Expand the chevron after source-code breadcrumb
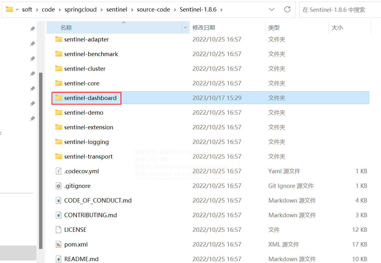Screen dimensions: 381x263 coord(175,10)
